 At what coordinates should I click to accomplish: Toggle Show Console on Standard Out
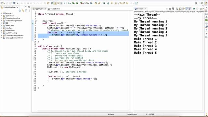187,9
